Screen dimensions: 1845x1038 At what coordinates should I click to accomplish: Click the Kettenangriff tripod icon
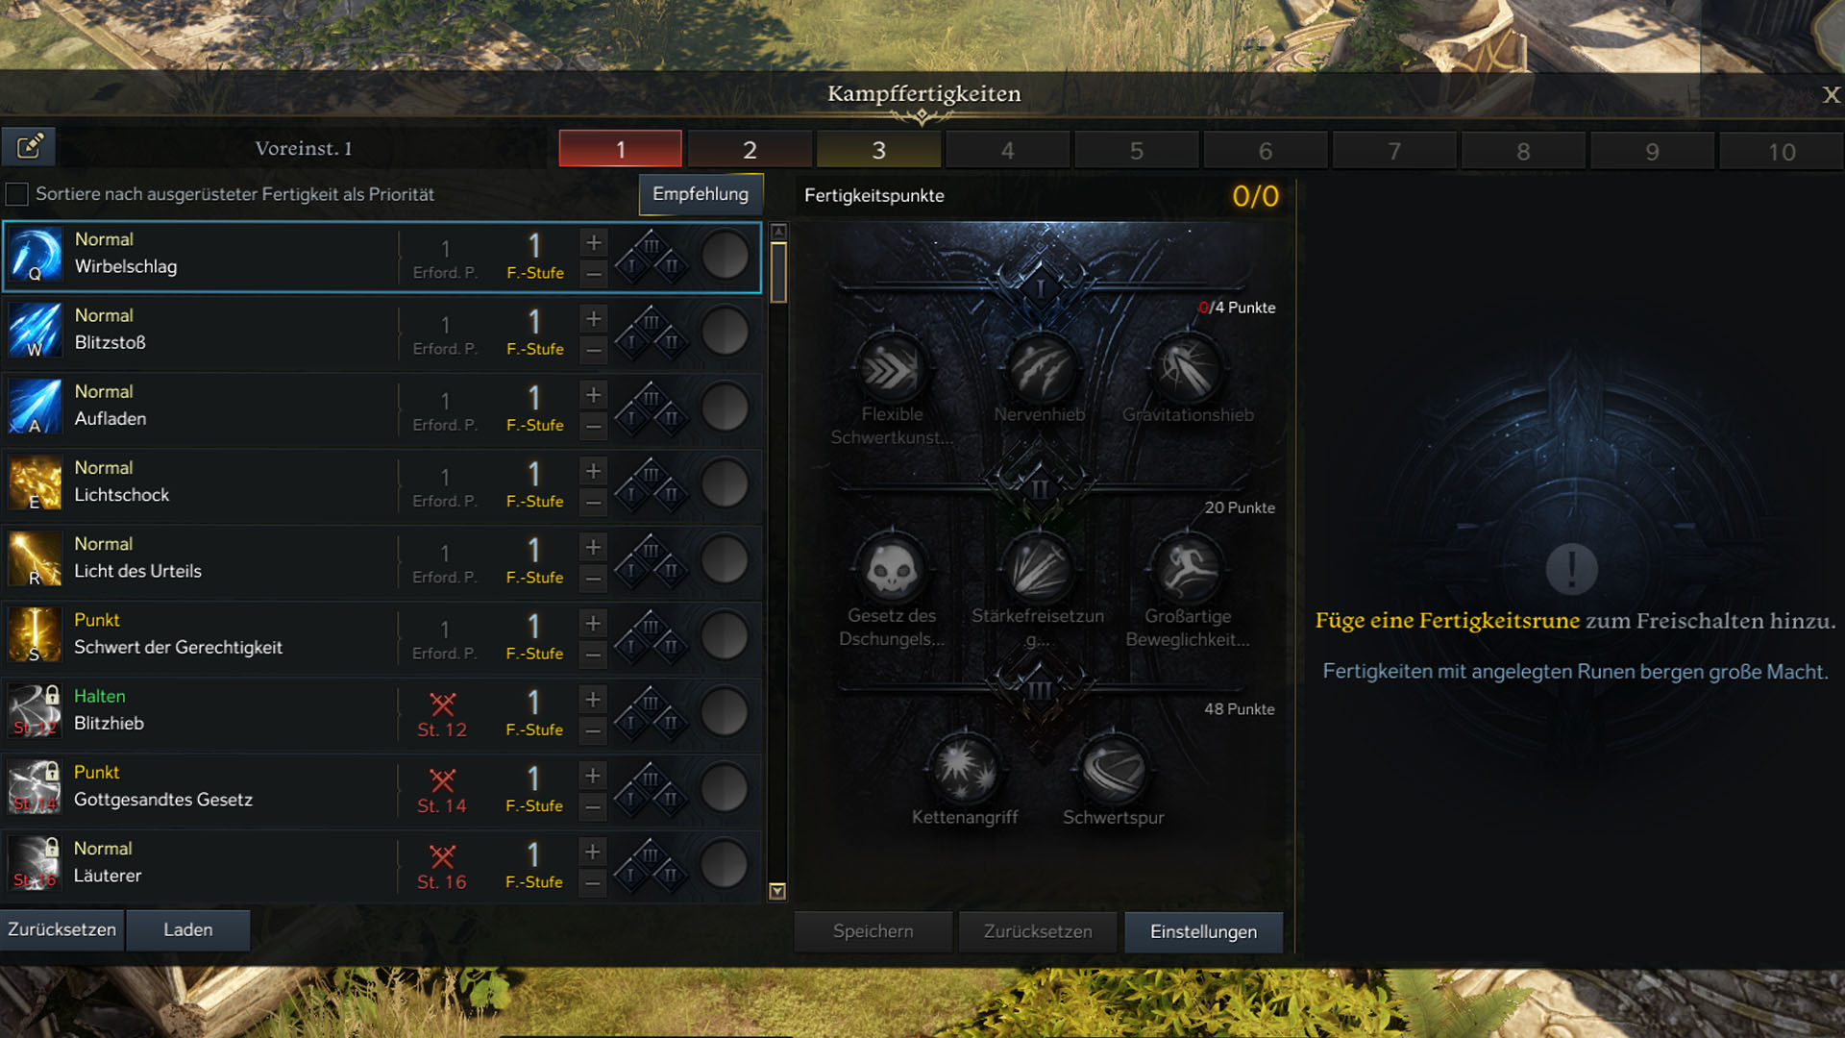tap(965, 770)
